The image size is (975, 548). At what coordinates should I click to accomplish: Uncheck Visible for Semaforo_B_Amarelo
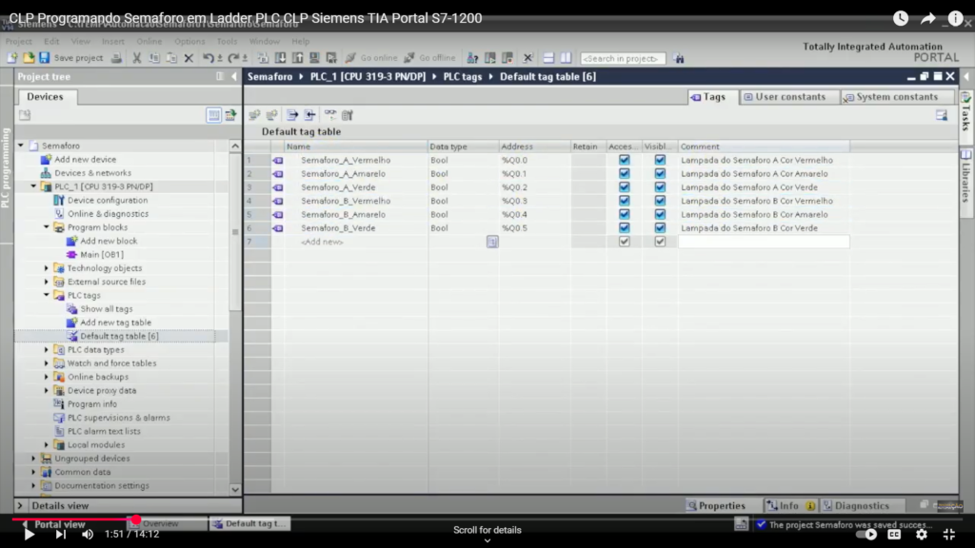pyautogui.click(x=660, y=214)
